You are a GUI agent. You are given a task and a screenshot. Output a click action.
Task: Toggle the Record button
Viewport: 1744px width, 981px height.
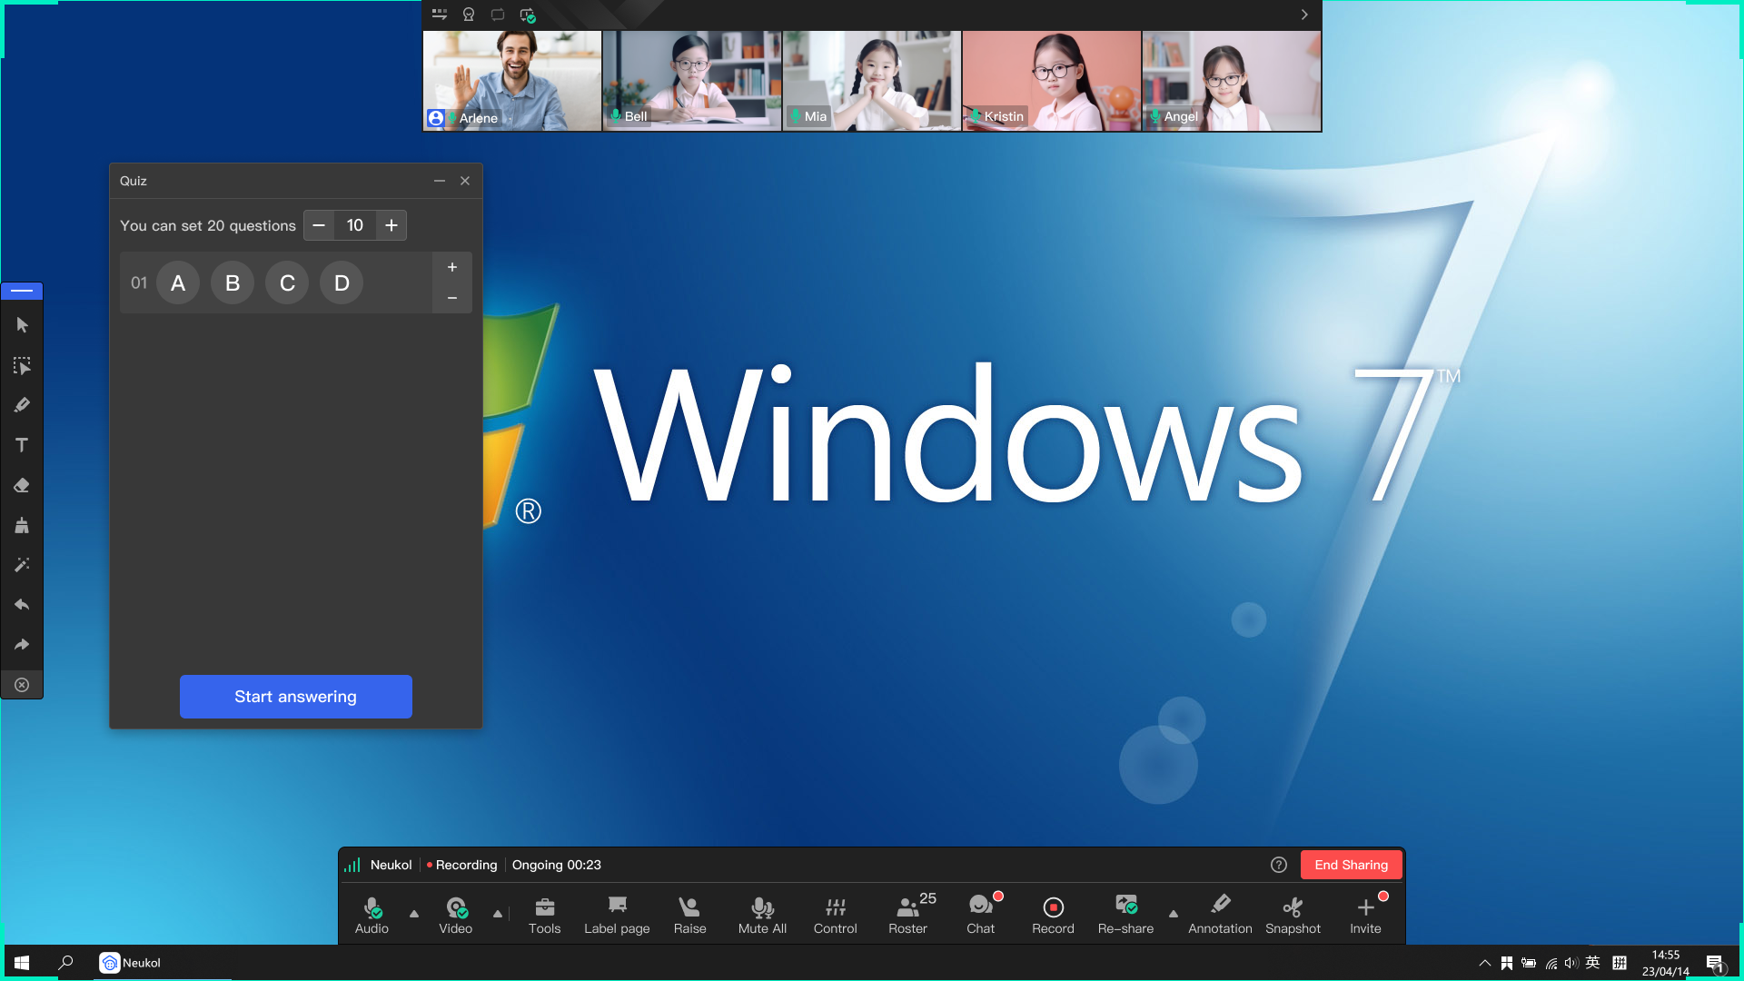click(x=1053, y=914)
